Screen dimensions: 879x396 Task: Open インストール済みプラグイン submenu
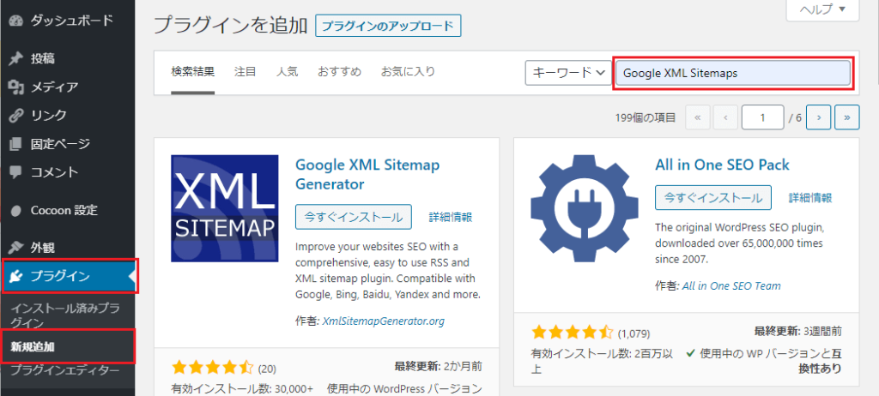(x=65, y=315)
